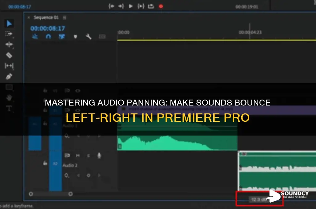Click the monitor's playhead timecode 00:00:08:17
This screenshot has width=316, height=209.
click(19, 7)
